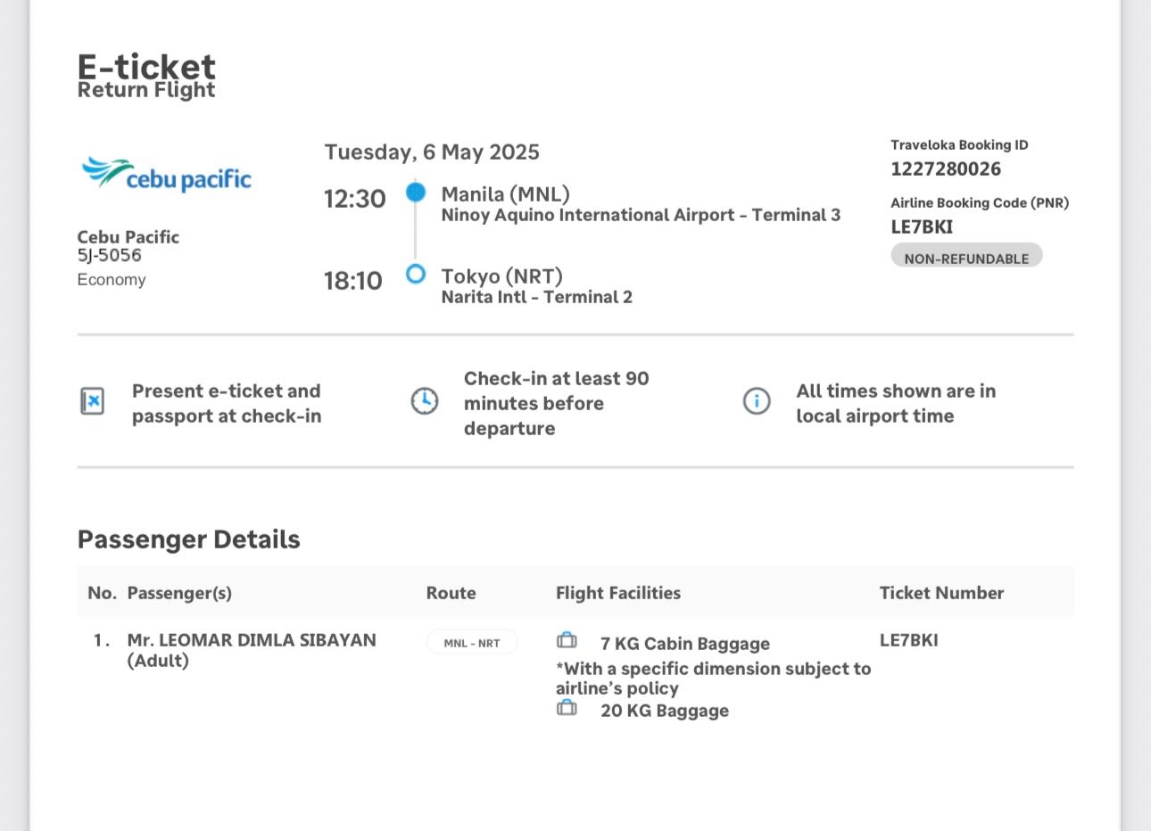Click the clock check-in time icon
This screenshot has height=831, width=1151.
click(425, 401)
